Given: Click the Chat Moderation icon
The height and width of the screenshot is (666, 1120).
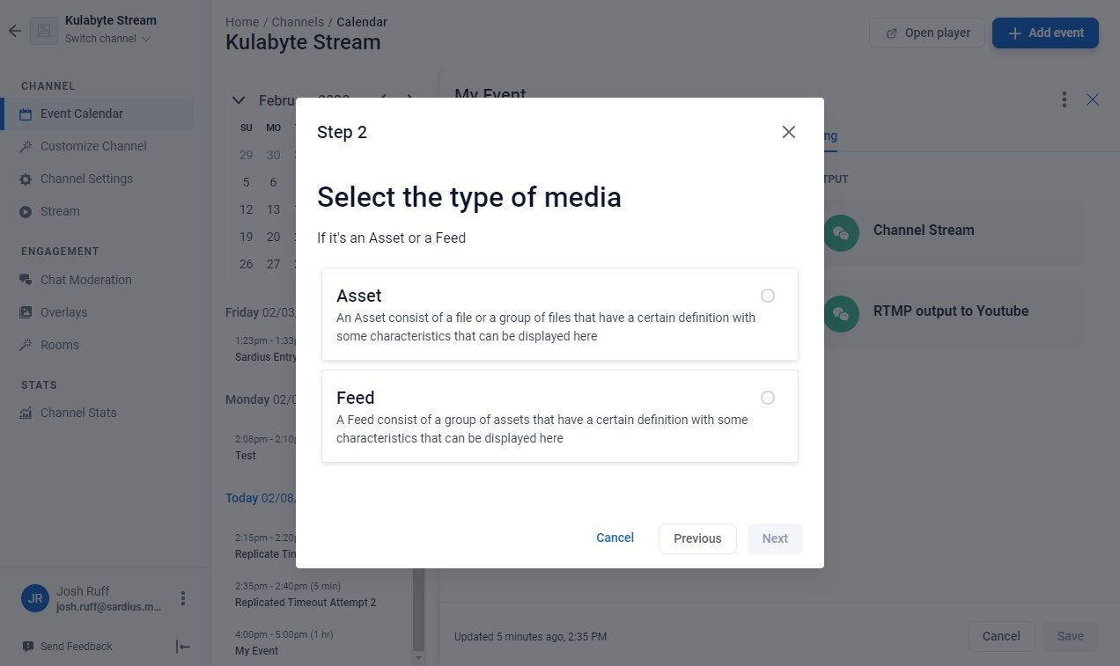Looking at the screenshot, I should pos(26,280).
